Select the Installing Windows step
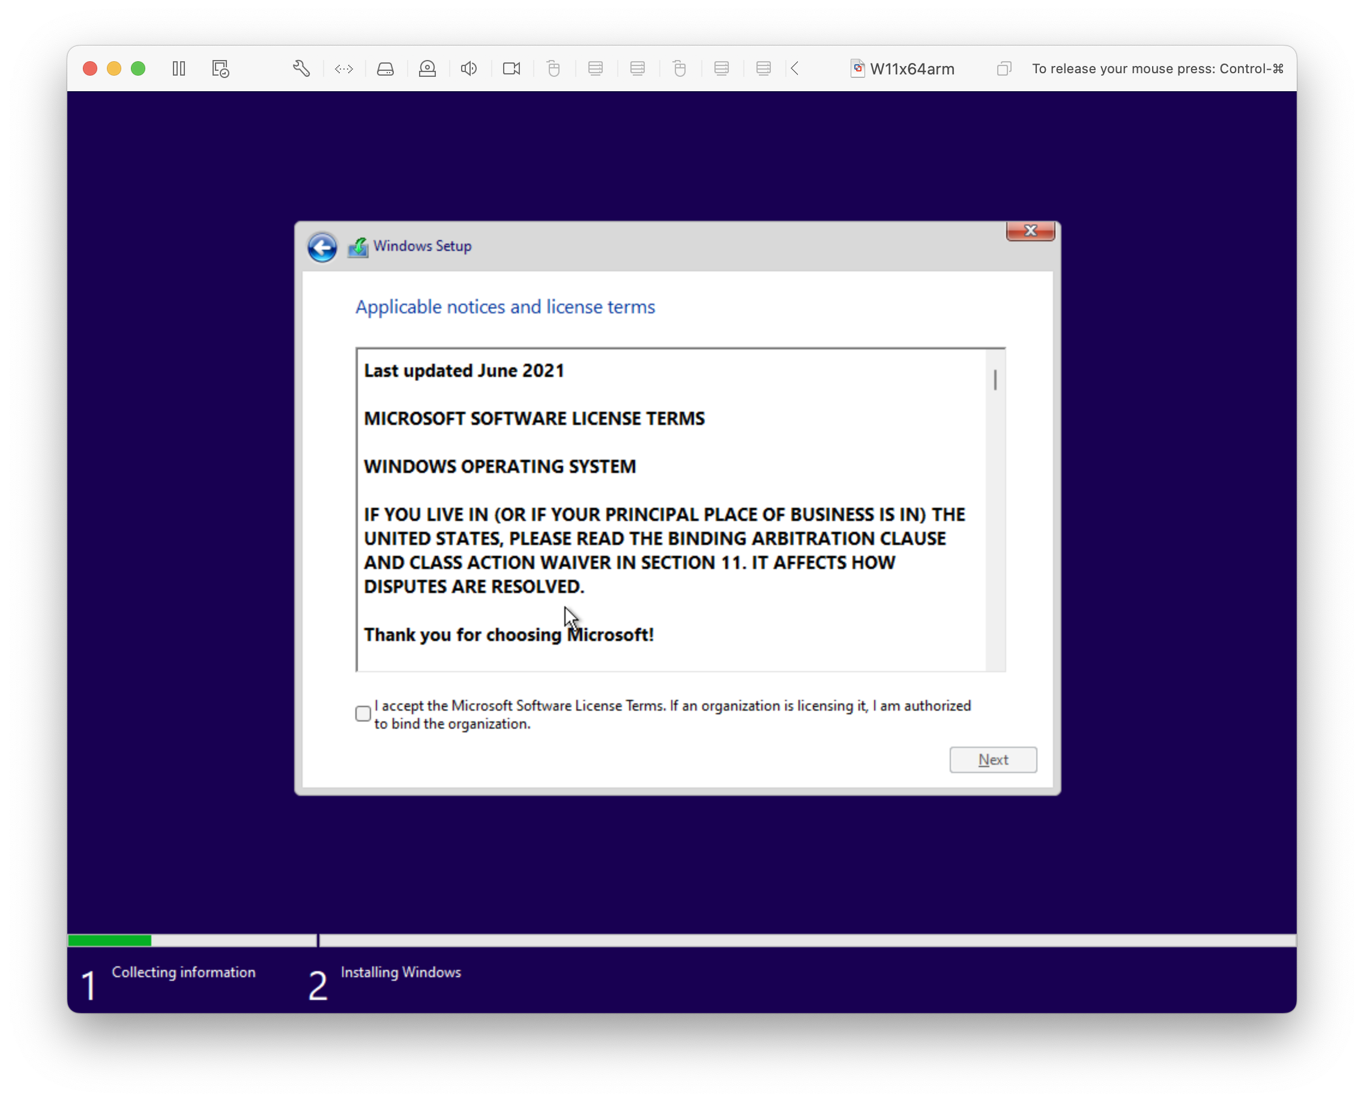Image resolution: width=1364 pixels, height=1102 pixels. [x=400, y=972]
